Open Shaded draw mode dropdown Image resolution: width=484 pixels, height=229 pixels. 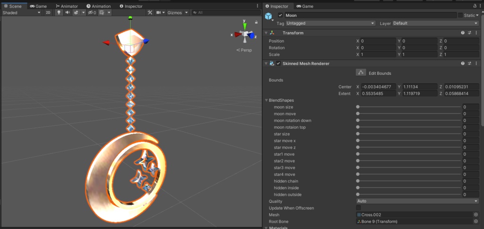pos(22,12)
